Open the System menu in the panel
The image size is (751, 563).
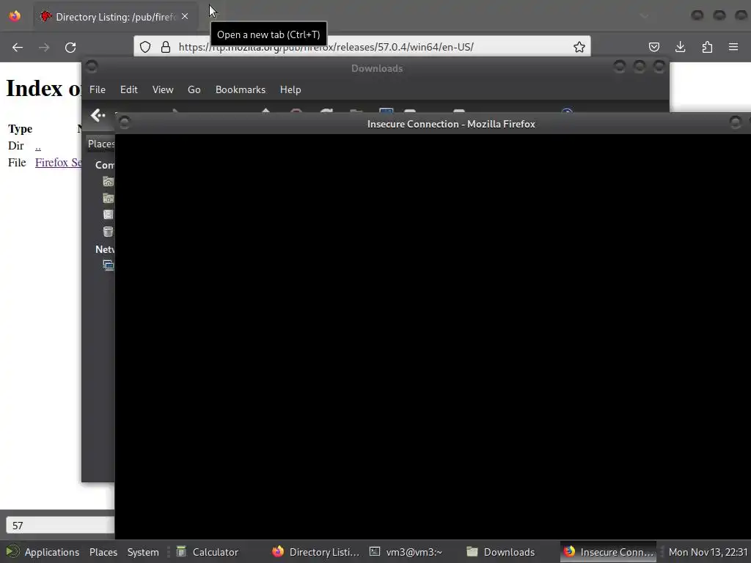click(x=143, y=552)
